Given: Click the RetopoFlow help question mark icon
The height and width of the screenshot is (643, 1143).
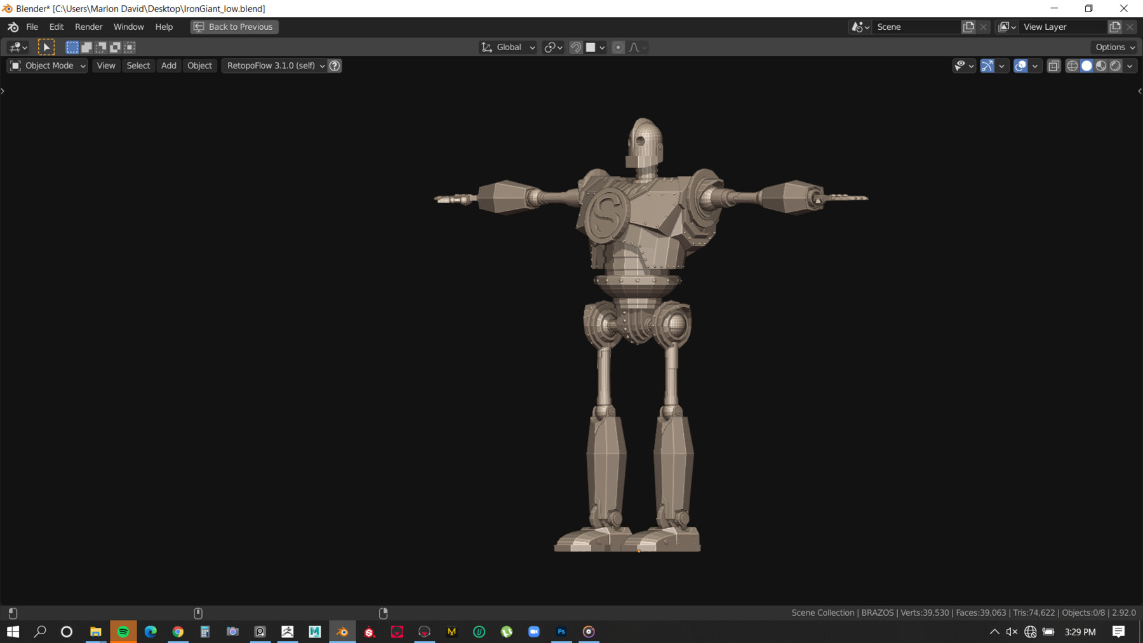Looking at the screenshot, I should coord(335,66).
